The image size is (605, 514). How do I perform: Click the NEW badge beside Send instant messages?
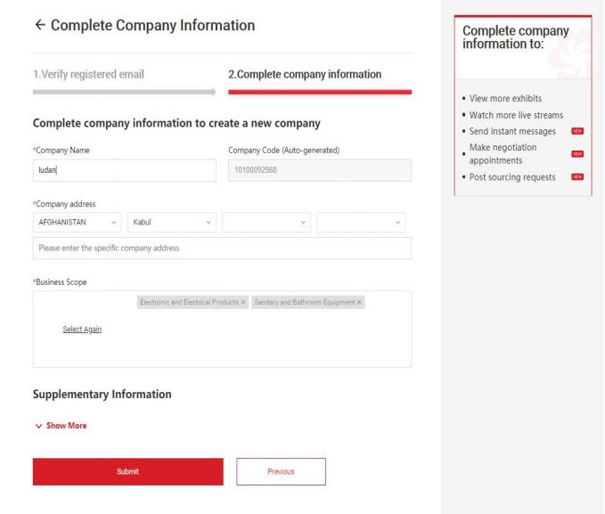(x=577, y=131)
